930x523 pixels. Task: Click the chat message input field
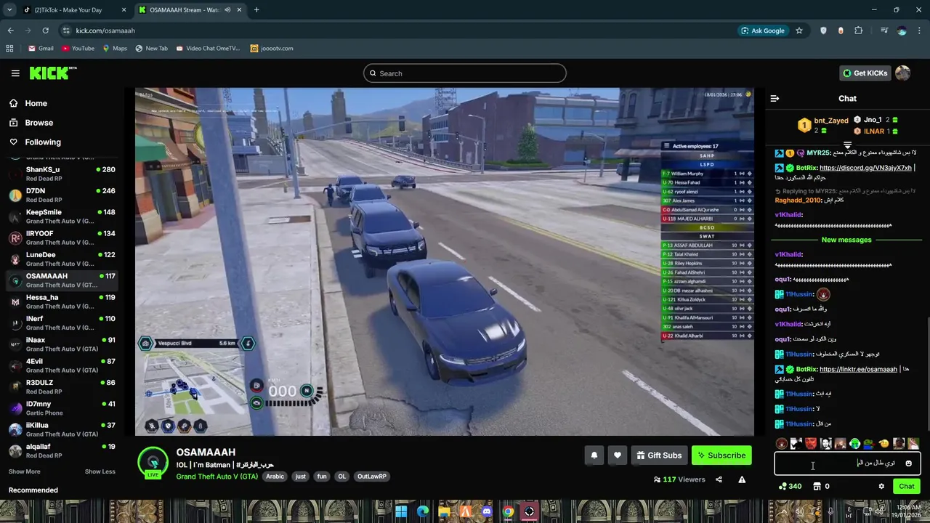coord(847,463)
